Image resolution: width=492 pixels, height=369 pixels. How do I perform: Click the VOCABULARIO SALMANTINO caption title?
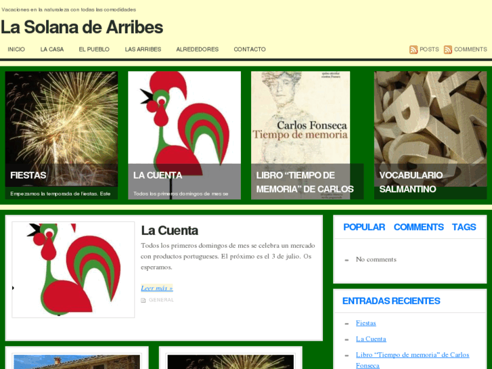(x=411, y=182)
